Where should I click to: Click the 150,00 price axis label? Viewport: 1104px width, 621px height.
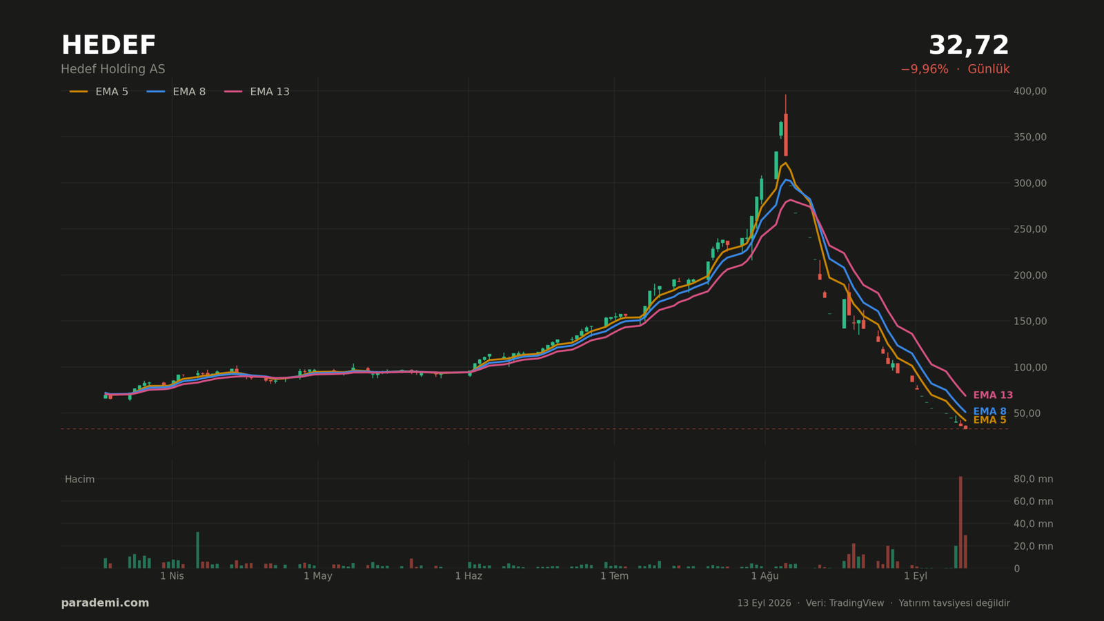click(x=1030, y=321)
